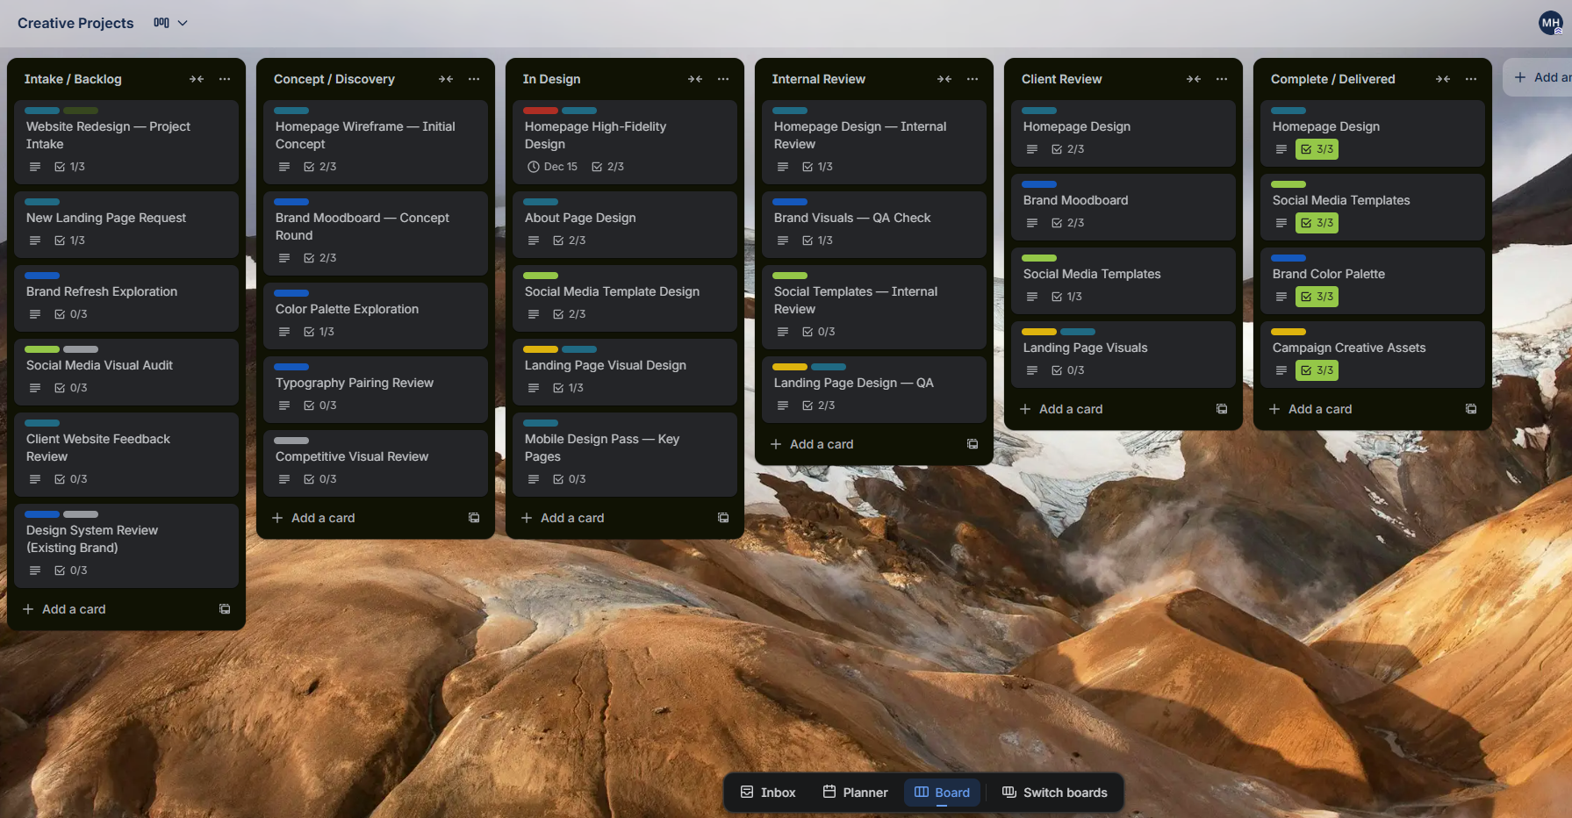Click green label on Social Media Visual Audit card

(42, 349)
